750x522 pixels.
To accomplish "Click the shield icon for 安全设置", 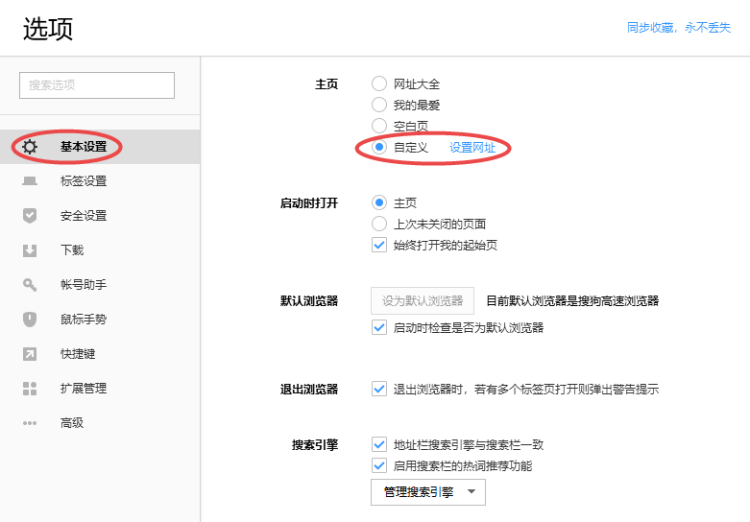I will (30, 216).
